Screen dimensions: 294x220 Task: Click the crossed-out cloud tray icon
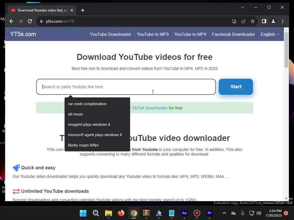233,213
